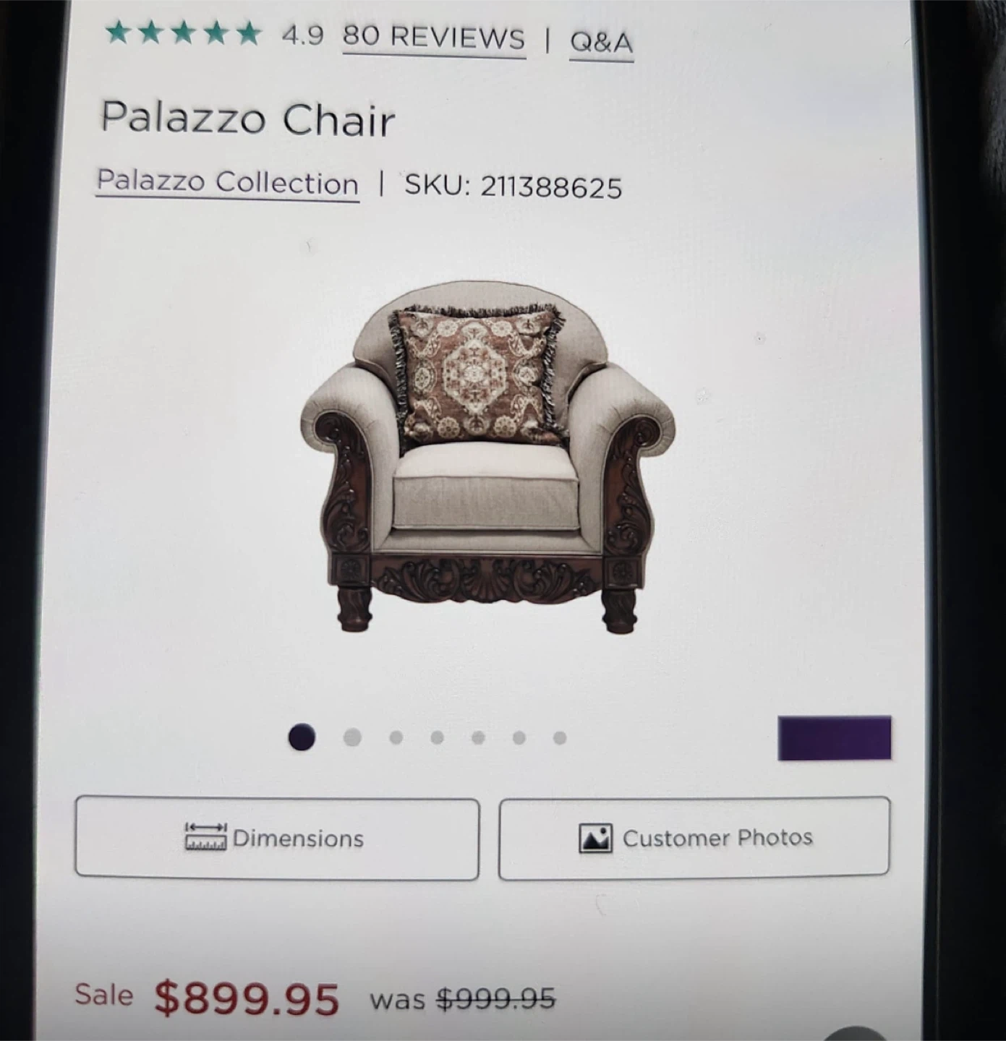
Task: Click the 4.9 rating number
Action: click(x=302, y=35)
